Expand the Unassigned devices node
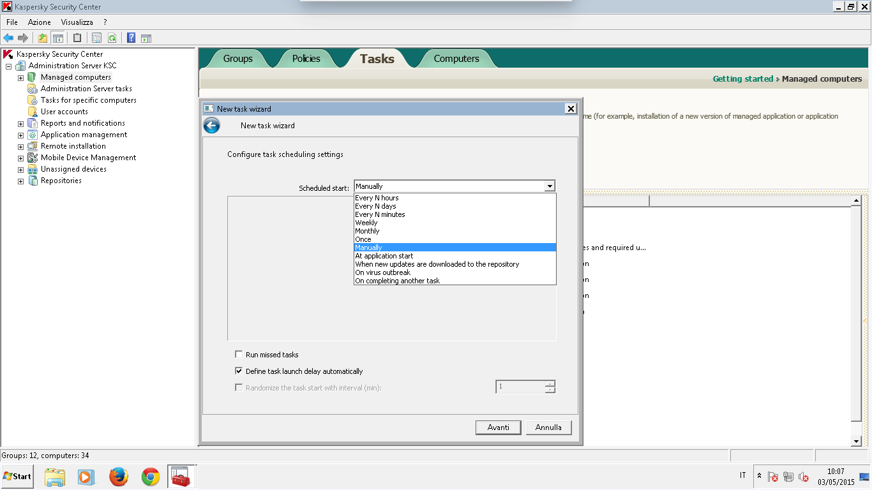 click(x=20, y=169)
